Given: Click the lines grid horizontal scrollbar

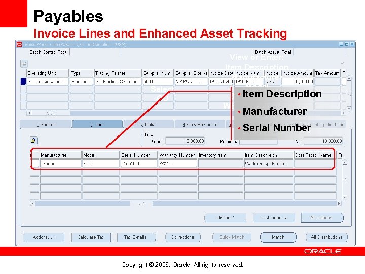Looking at the screenshot, I should point(186,204).
